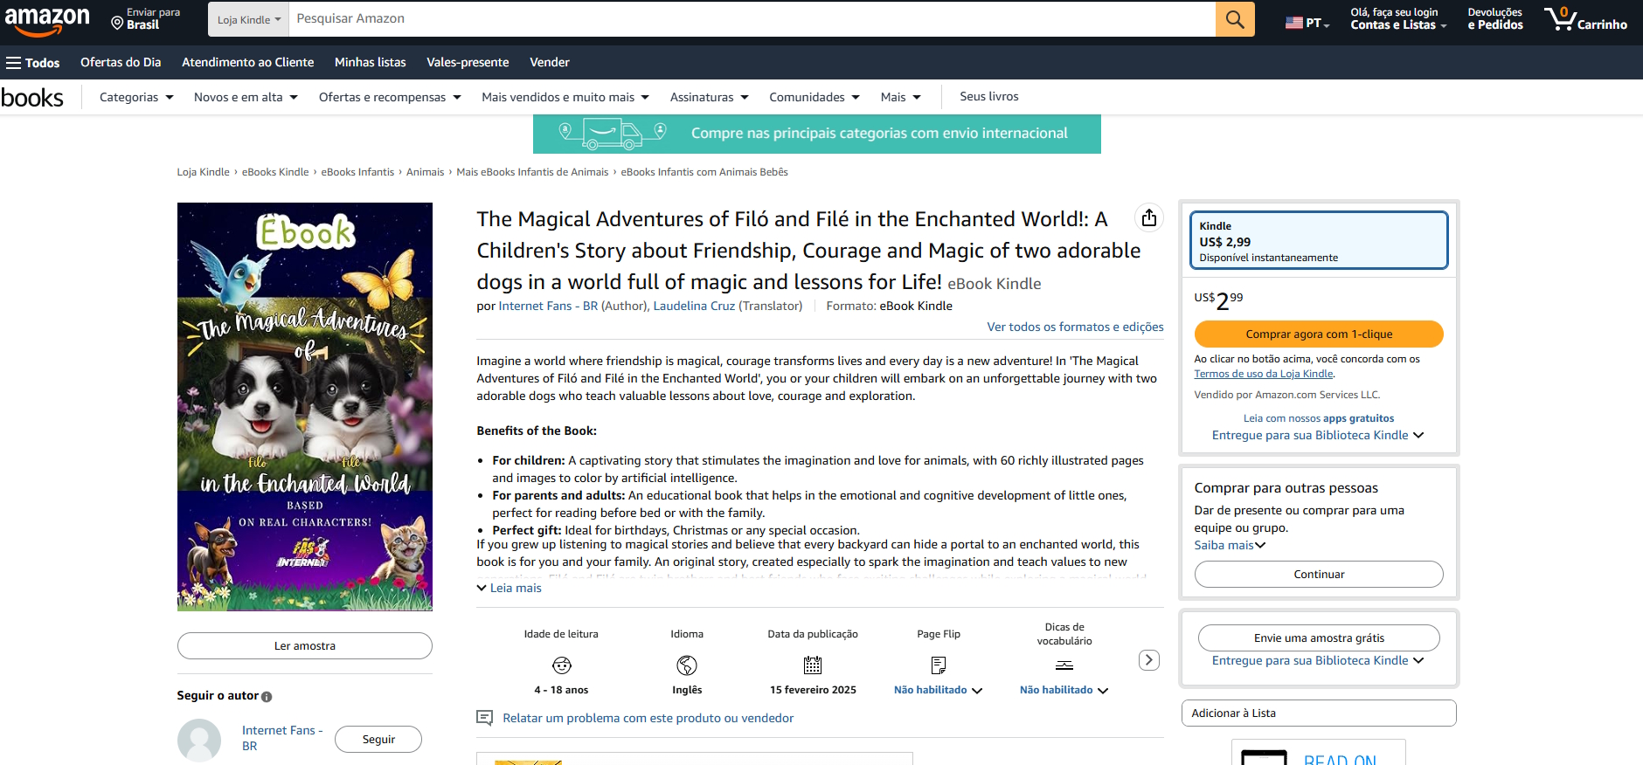Open the Todos hamburger menu

[33, 63]
